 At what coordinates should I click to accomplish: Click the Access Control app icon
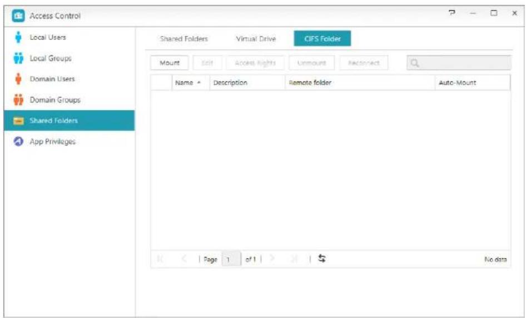click(18, 16)
